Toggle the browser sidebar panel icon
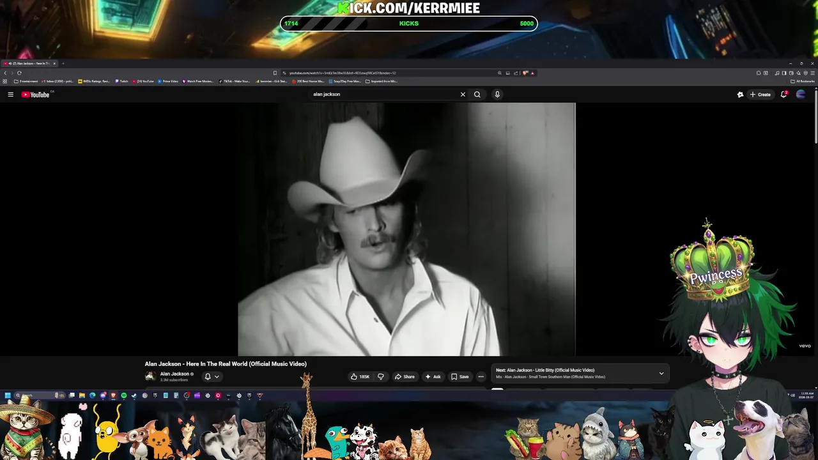Viewport: 818px width, 460px height. click(x=784, y=73)
